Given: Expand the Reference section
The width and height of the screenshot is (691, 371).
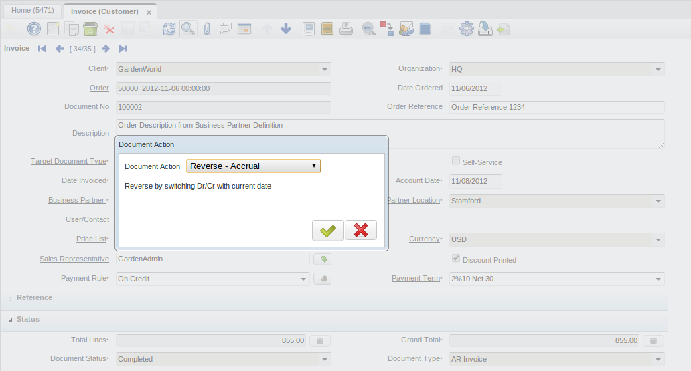Looking at the screenshot, I should point(34,298).
